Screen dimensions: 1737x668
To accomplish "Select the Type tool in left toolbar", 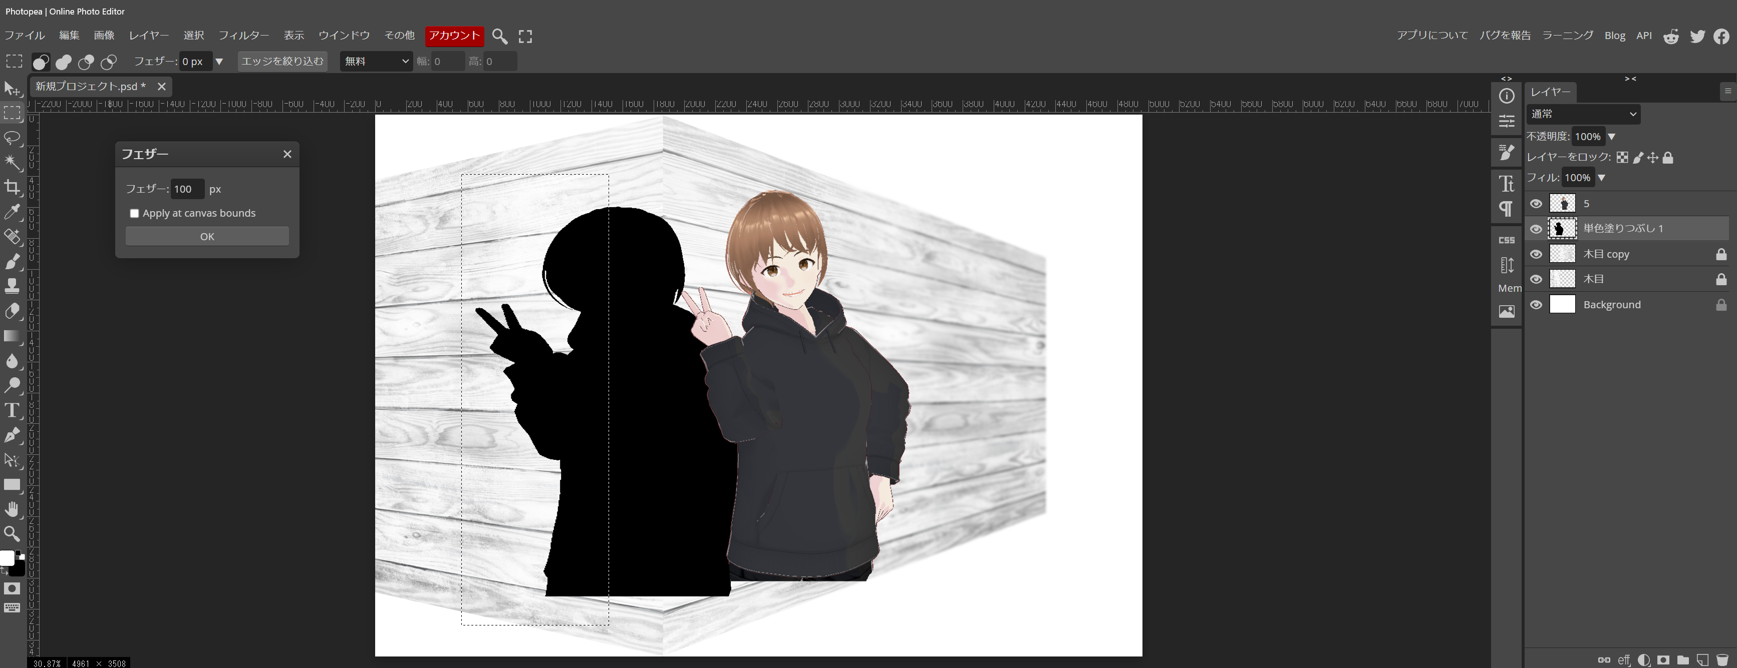I will click(x=12, y=410).
